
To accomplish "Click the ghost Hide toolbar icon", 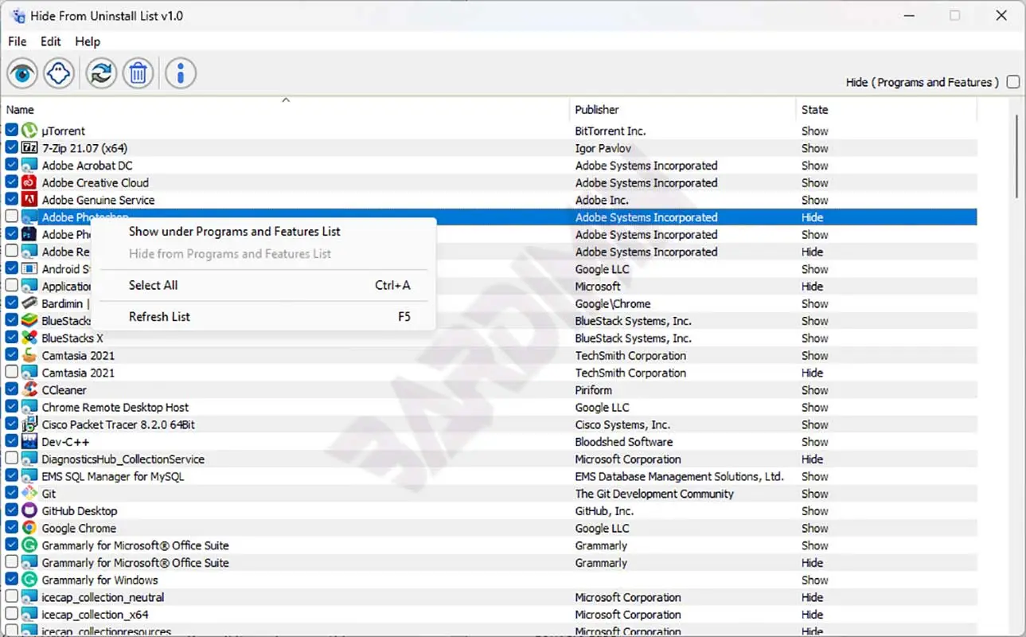I will click(x=59, y=74).
